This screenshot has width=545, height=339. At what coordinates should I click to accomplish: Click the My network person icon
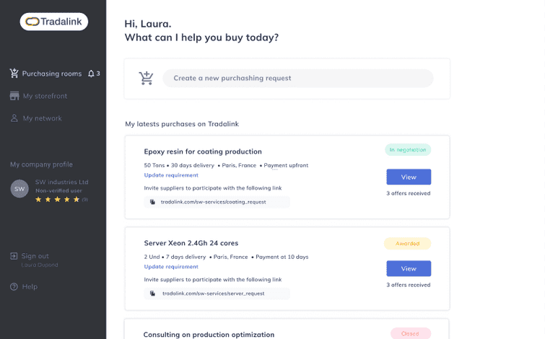14,118
